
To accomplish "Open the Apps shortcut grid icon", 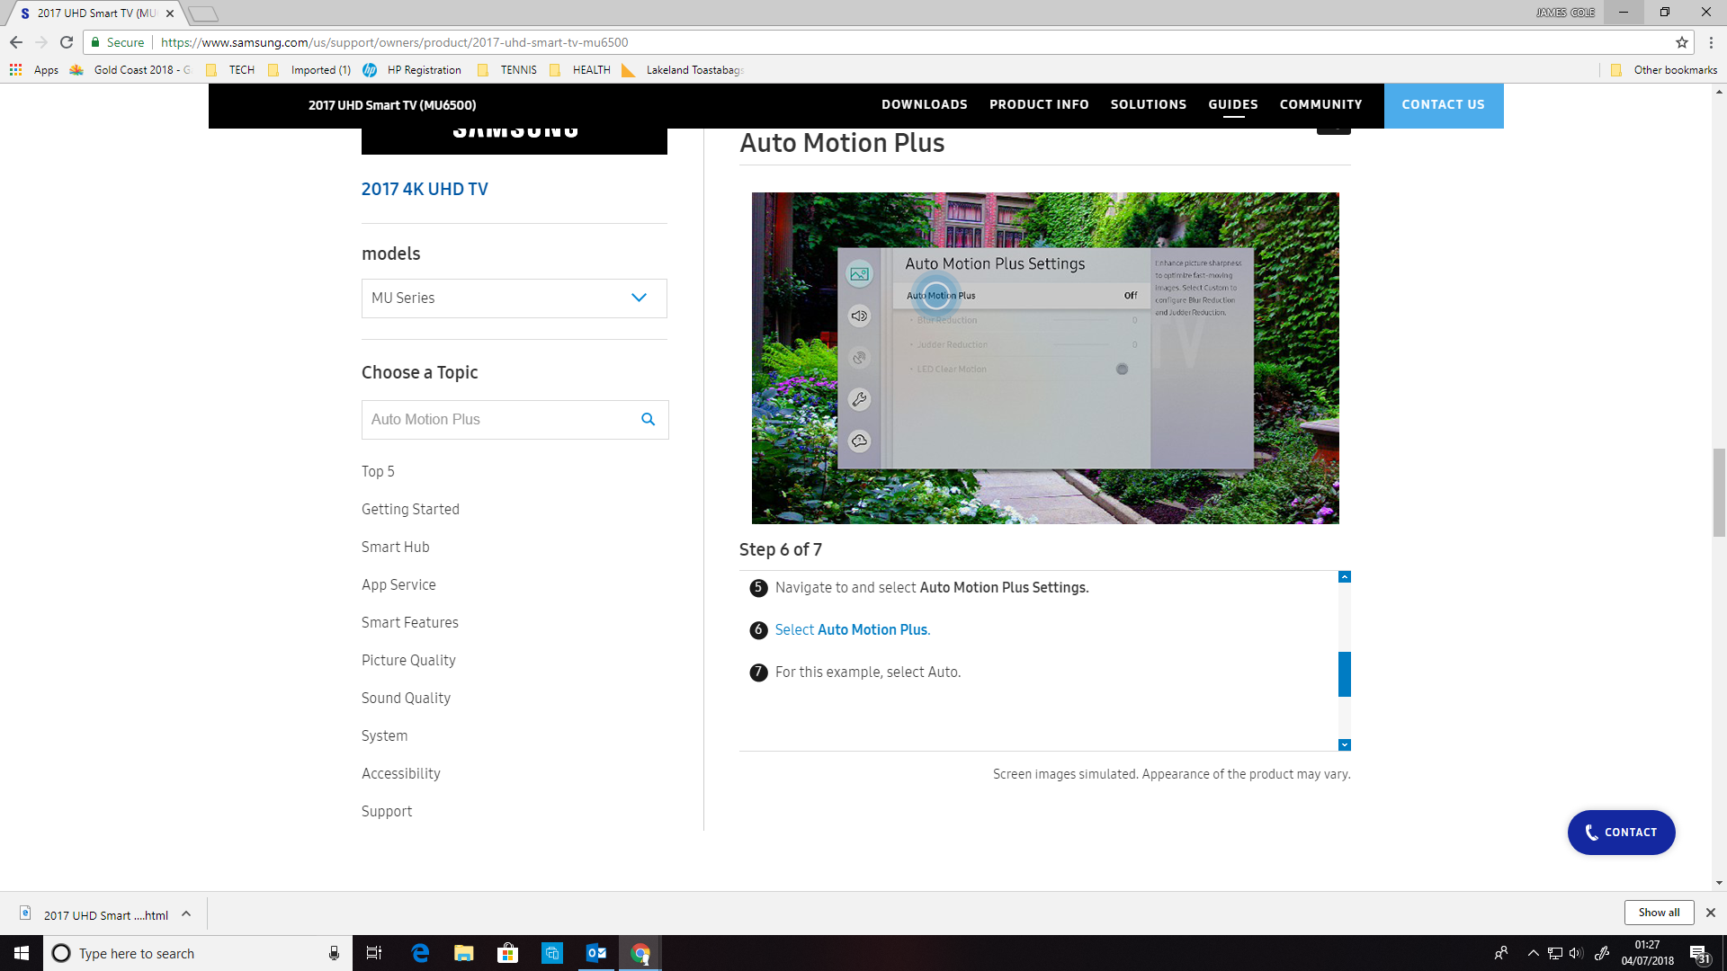I will coord(15,69).
